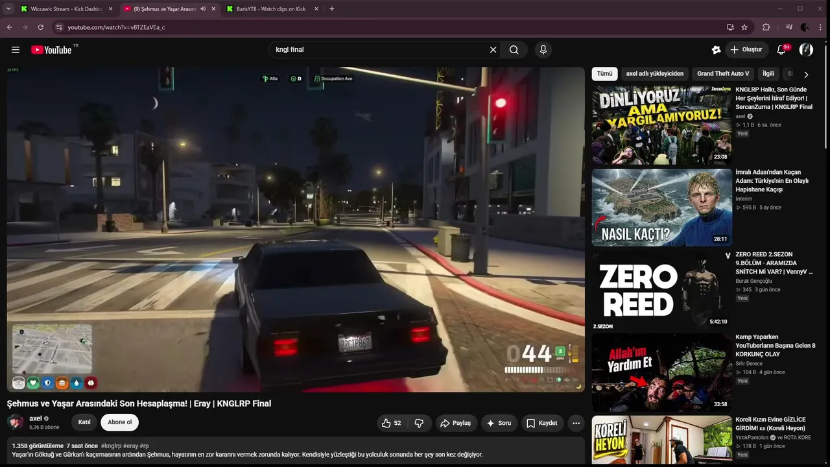Image resolution: width=830 pixels, height=467 pixels.
Task: Open İmralı Adası'ndan Kaçan Adam thumbnail
Action: [662, 208]
